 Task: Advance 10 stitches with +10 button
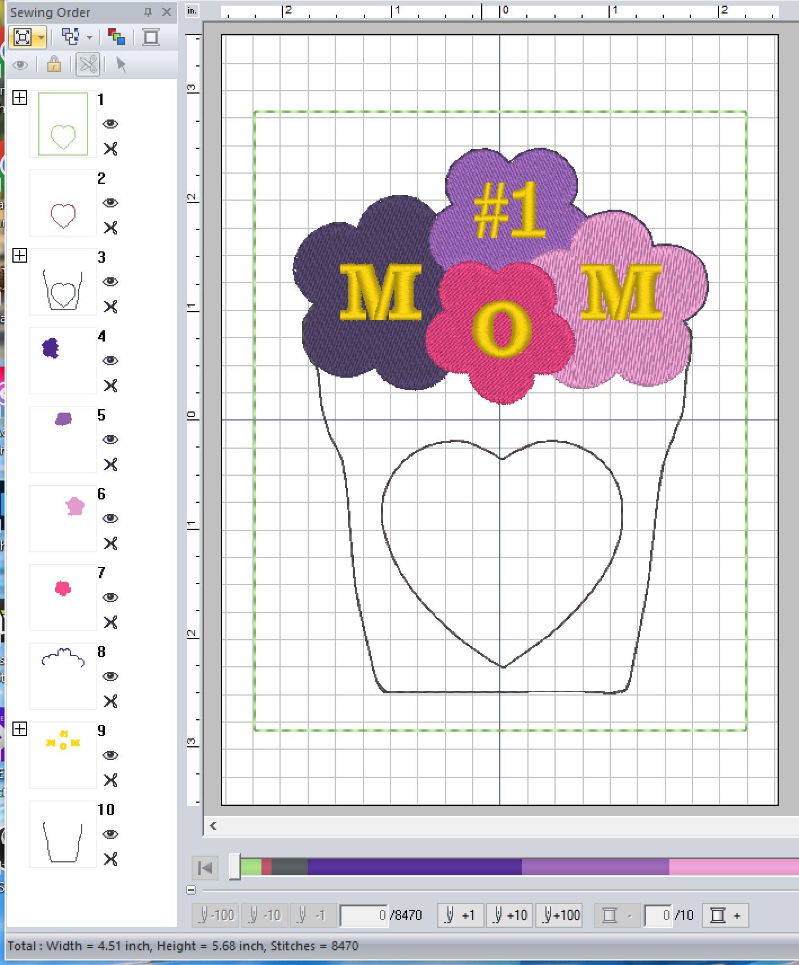509,915
